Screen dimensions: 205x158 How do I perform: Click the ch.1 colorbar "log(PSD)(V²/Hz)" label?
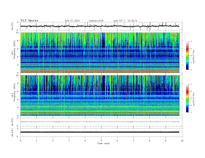click(x=194, y=57)
